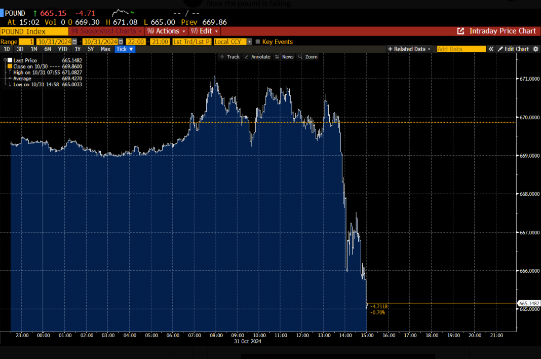Click the start time field 22:00
The image size is (541, 359).
pyautogui.click(x=136, y=42)
